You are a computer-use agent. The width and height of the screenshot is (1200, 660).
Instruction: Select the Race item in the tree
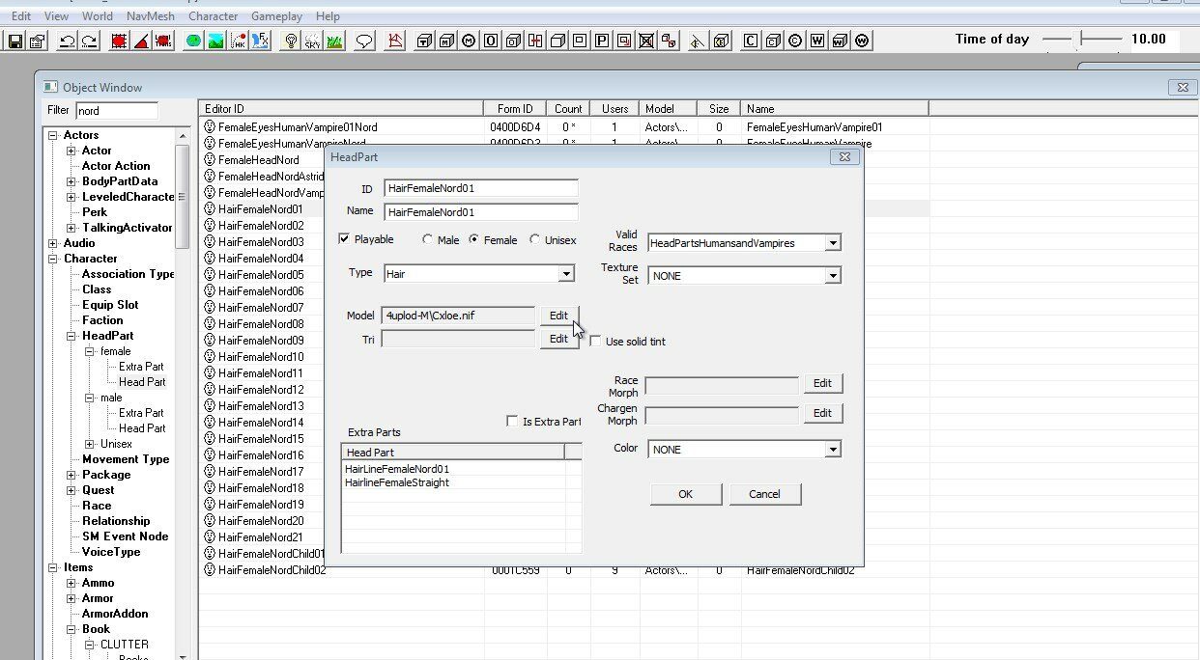(97, 506)
